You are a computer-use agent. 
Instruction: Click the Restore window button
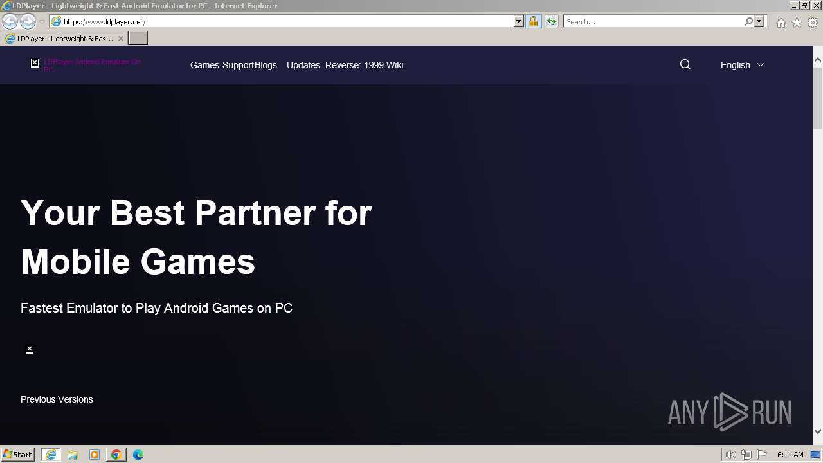pyautogui.click(x=804, y=6)
